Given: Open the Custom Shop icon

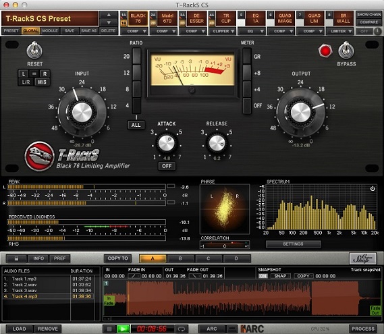Looking at the screenshot, I should click(362, 258).
